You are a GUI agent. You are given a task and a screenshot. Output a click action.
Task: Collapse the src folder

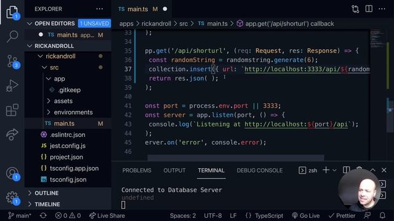coord(44,68)
